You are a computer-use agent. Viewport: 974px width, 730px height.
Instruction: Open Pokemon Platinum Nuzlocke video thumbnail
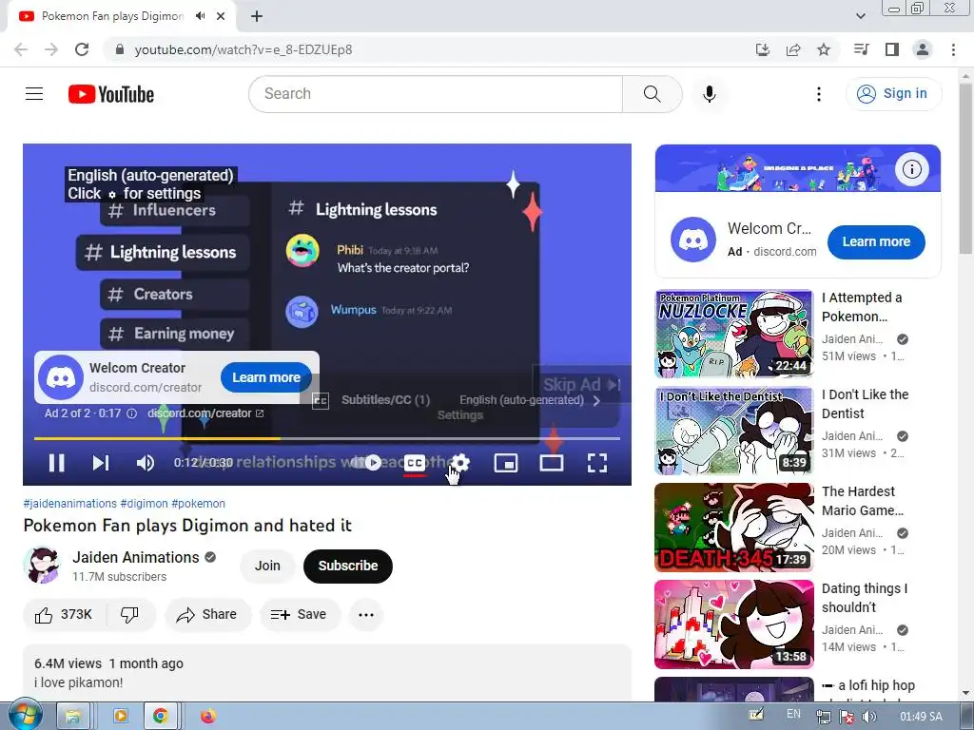pos(733,334)
